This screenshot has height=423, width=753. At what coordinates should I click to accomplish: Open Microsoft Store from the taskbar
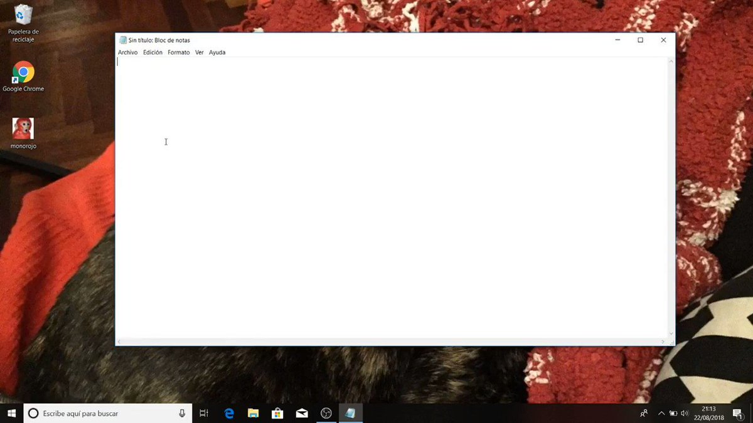(277, 413)
